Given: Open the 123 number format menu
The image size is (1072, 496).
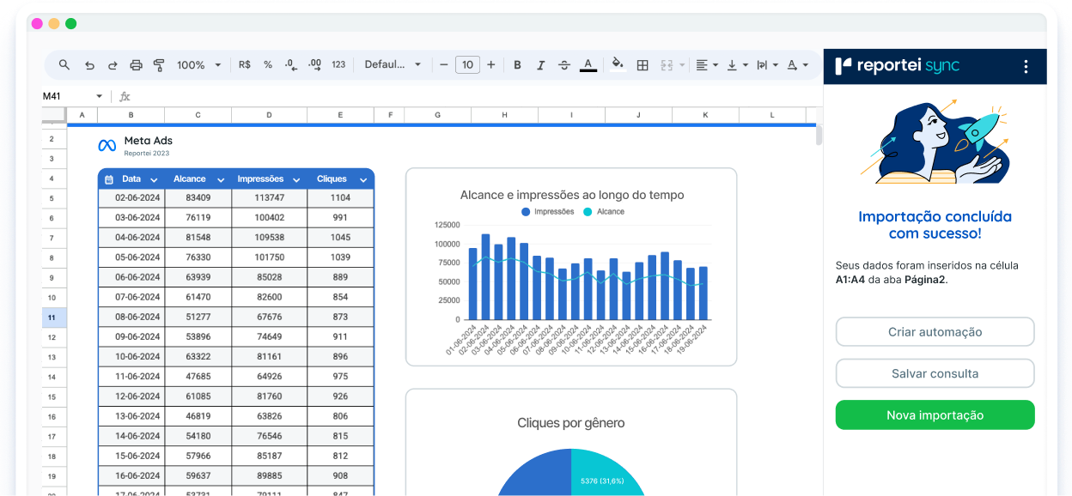Looking at the screenshot, I should coord(338,65).
